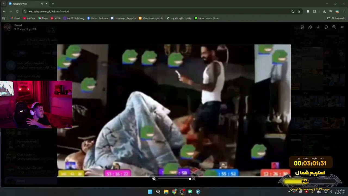Open the Lucky_Hossein Stream bookmark
This screenshot has width=348, height=196.
(207, 18)
